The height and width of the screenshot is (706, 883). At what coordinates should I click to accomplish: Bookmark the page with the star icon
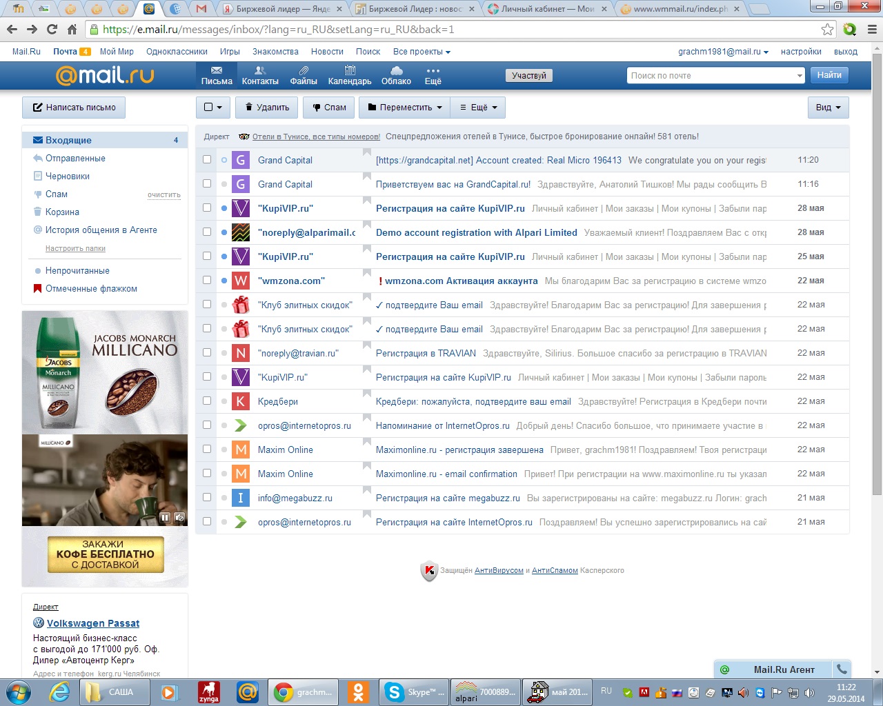(828, 30)
